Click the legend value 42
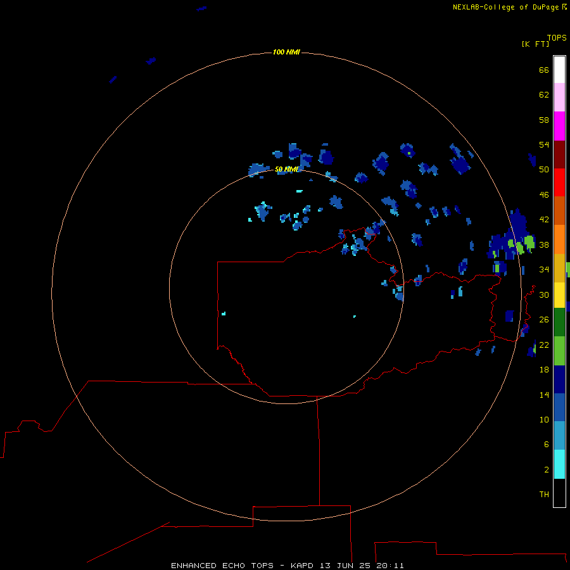The height and width of the screenshot is (570, 570). click(544, 220)
